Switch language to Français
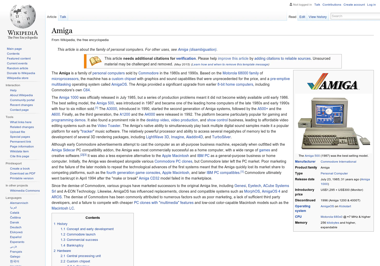380x266 pixels. pos(16,252)
